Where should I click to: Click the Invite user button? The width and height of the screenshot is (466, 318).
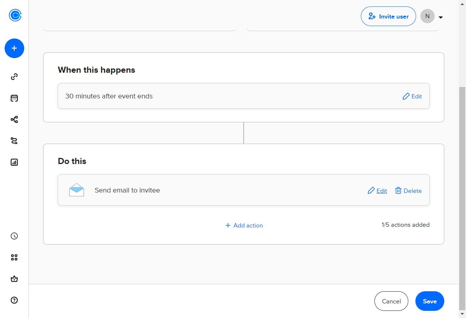[x=388, y=16]
